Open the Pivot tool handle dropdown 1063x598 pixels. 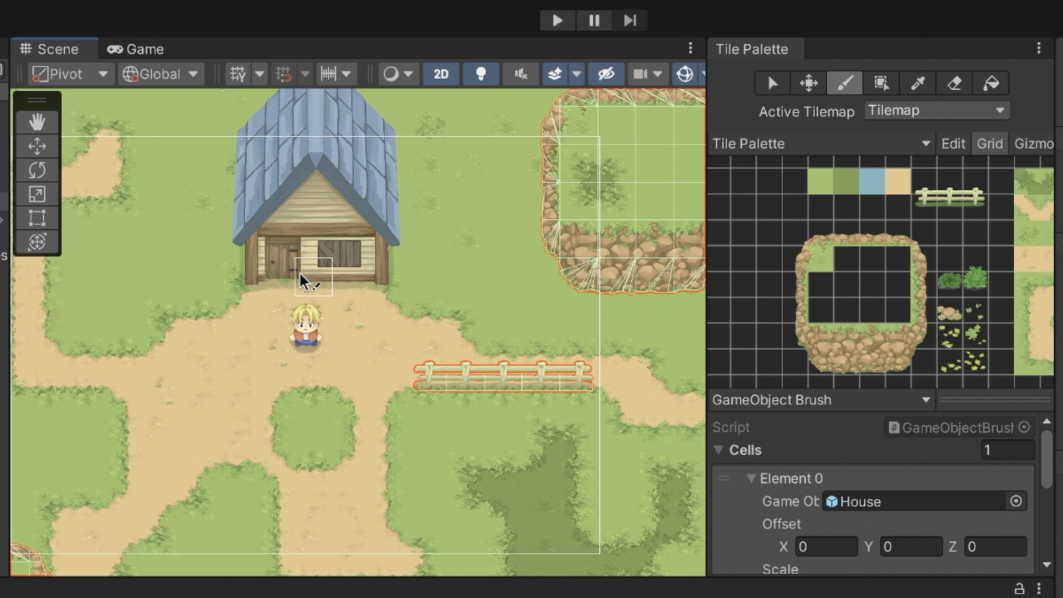point(71,74)
